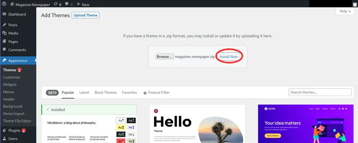Click the yellow Aa color style swatch
Image resolution: width=358 pixels, height=143 pixels.
click(x=121, y=127)
